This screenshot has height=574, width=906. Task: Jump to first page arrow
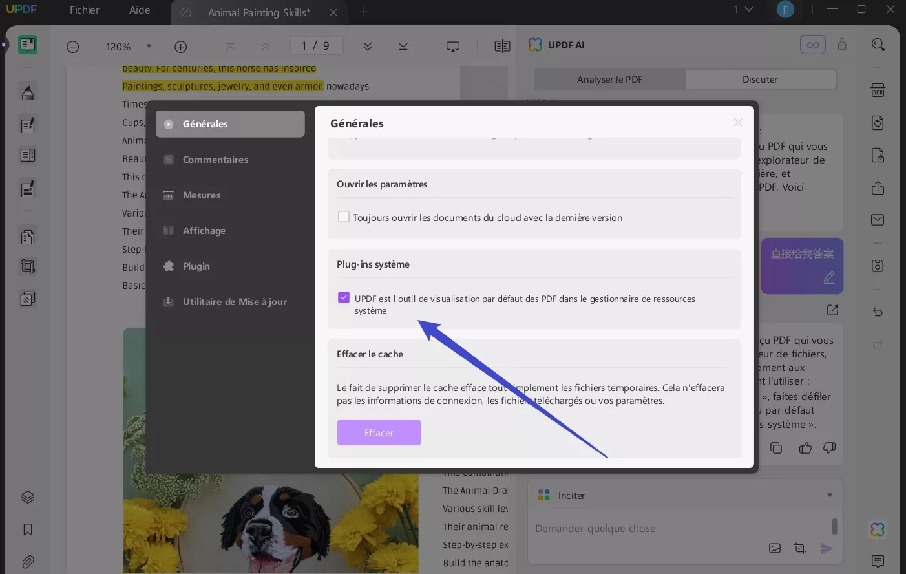point(230,46)
